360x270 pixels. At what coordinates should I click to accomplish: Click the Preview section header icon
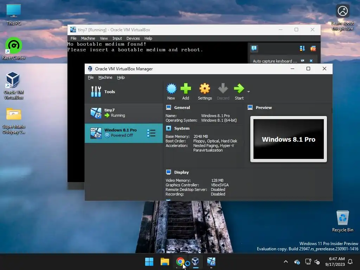(250, 108)
